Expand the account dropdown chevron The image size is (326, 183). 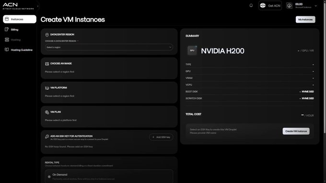click(x=316, y=6)
